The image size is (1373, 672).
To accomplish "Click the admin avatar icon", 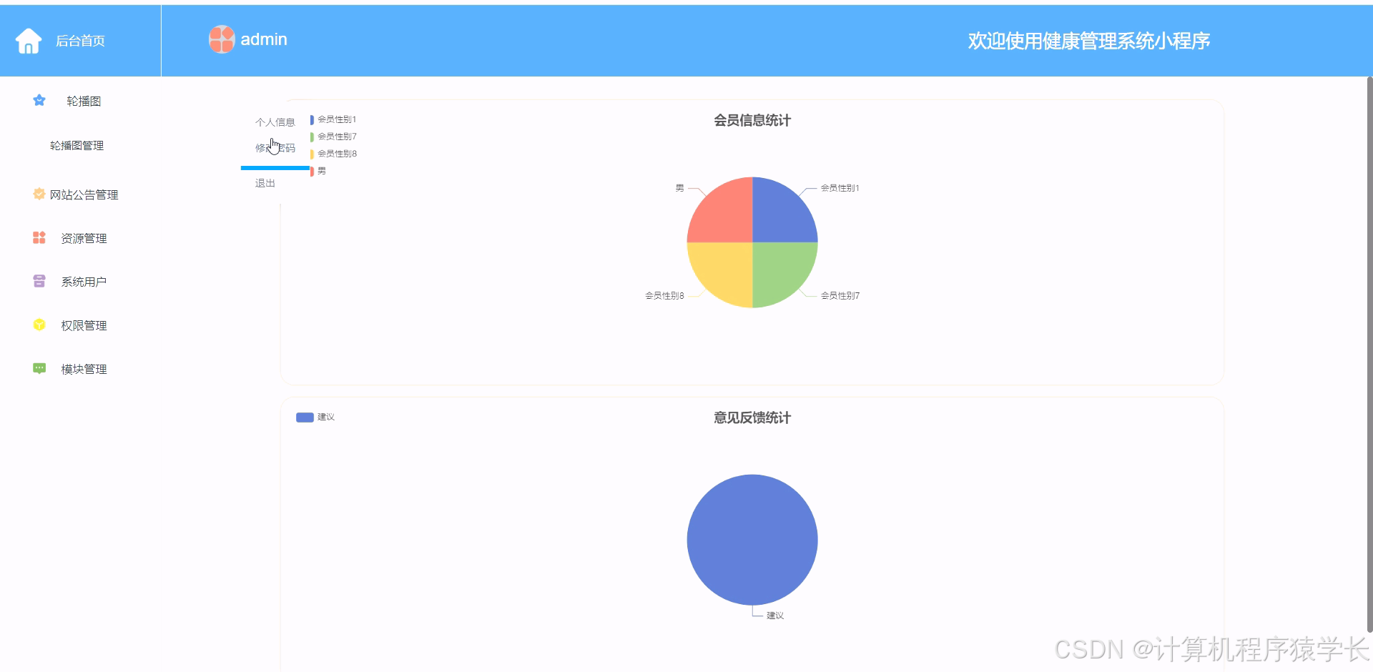I will (222, 39).
